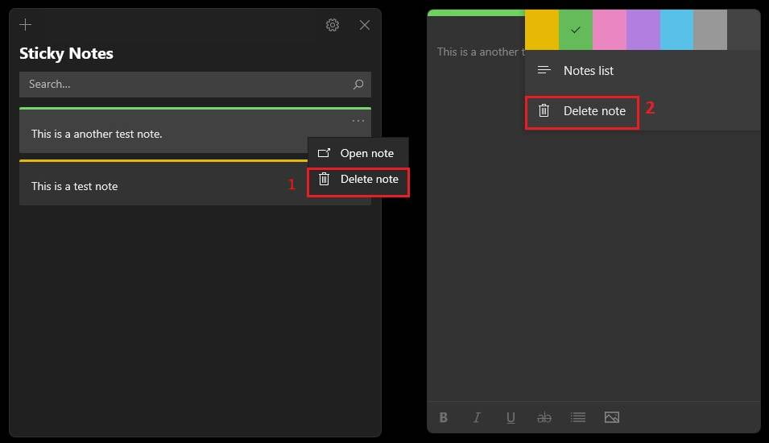Focus the Search notes field
This screenshot has width=769, height=443.
point(195,85)
